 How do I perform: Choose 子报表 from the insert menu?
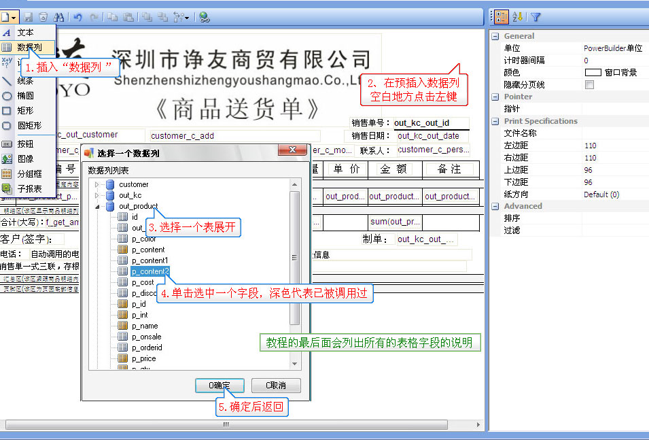point(29,188)
